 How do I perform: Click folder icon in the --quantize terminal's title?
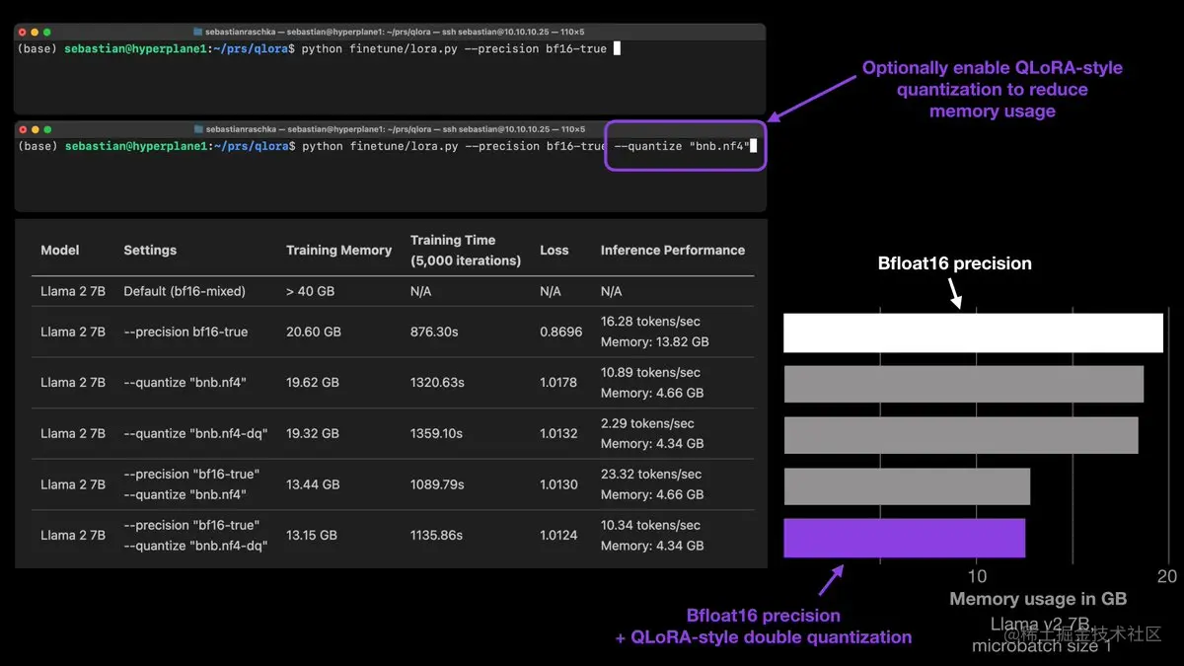198,129
